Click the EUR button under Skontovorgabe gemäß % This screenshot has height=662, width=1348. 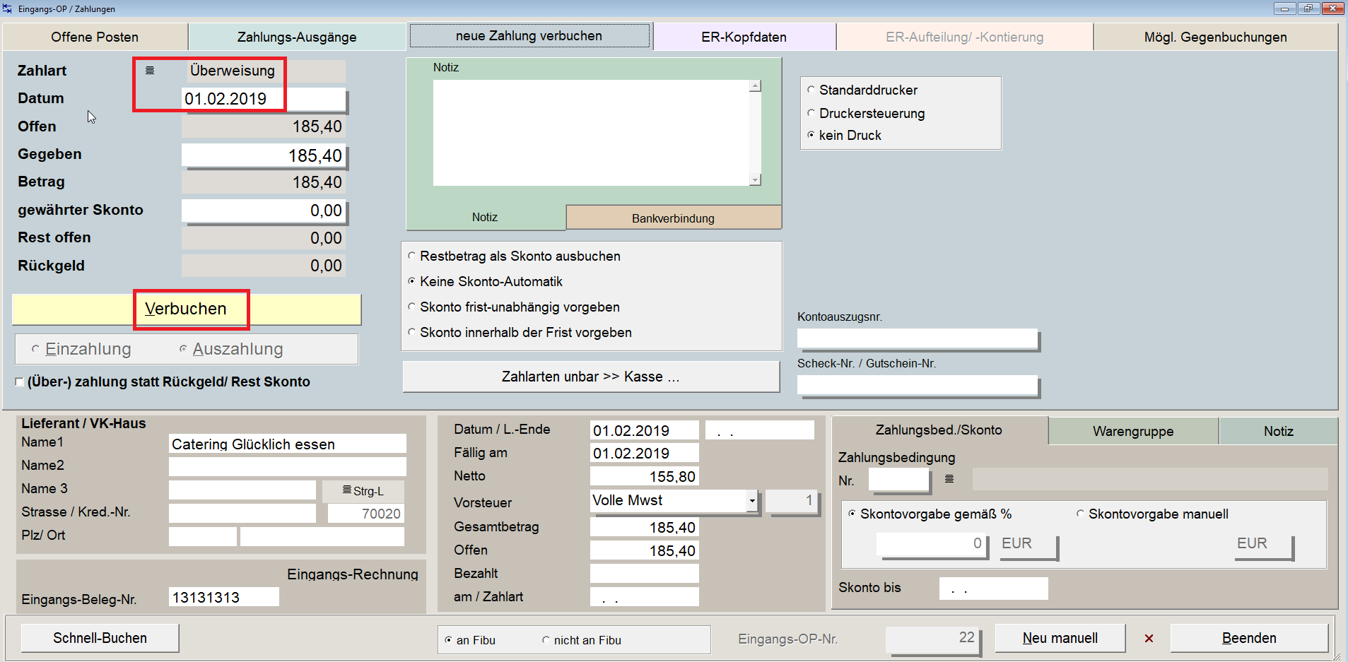tap(1029, 545)
